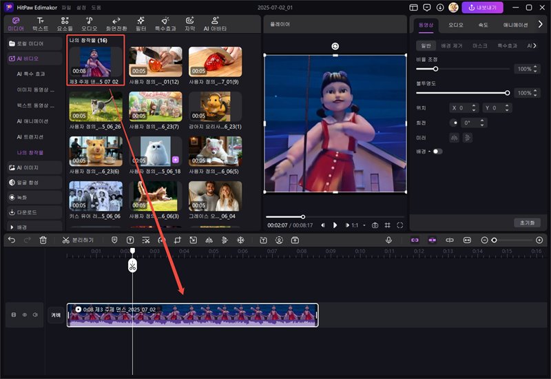
Task: Toggle the clip preview-linking icon next to snap
Action: [x=450, y=240]
